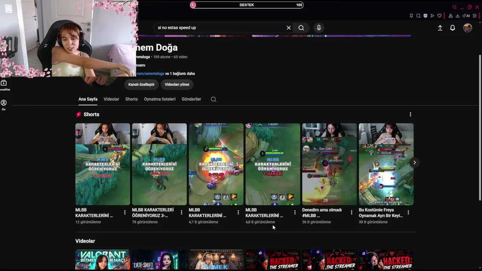Screen dimensions: 482x271
Task: Open menu for the 4,7 B görüntüleme short
Action: pos(238,213)
